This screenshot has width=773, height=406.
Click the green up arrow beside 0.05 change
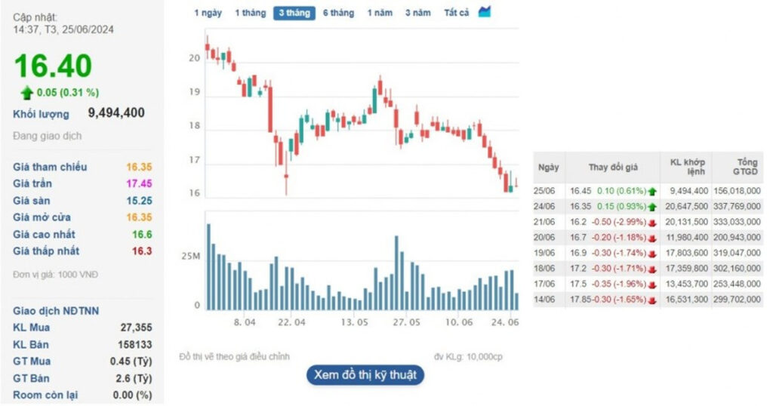point(26,93)
